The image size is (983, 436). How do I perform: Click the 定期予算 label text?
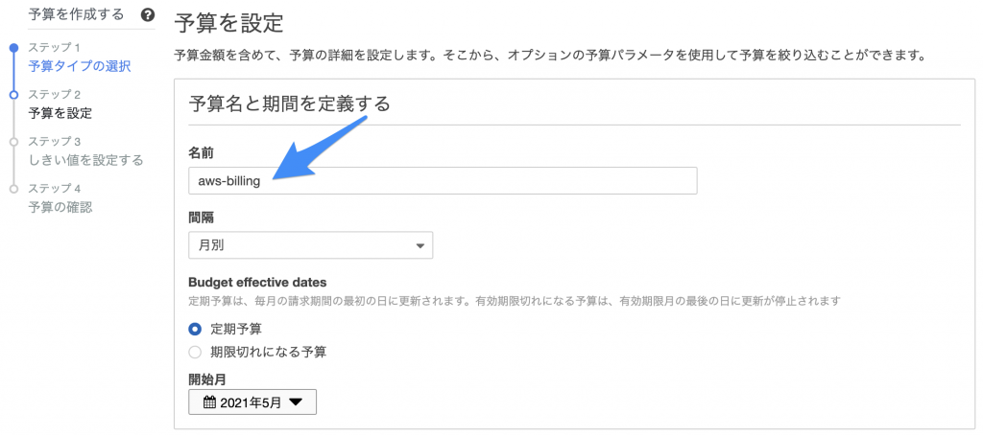[x=236, y=329]
